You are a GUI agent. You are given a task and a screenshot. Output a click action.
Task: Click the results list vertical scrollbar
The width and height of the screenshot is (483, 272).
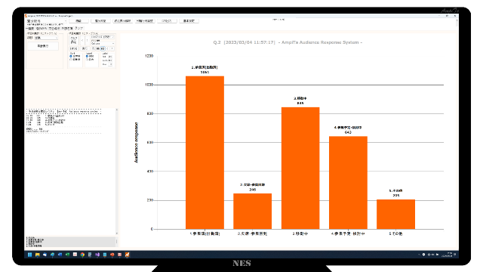117,172
